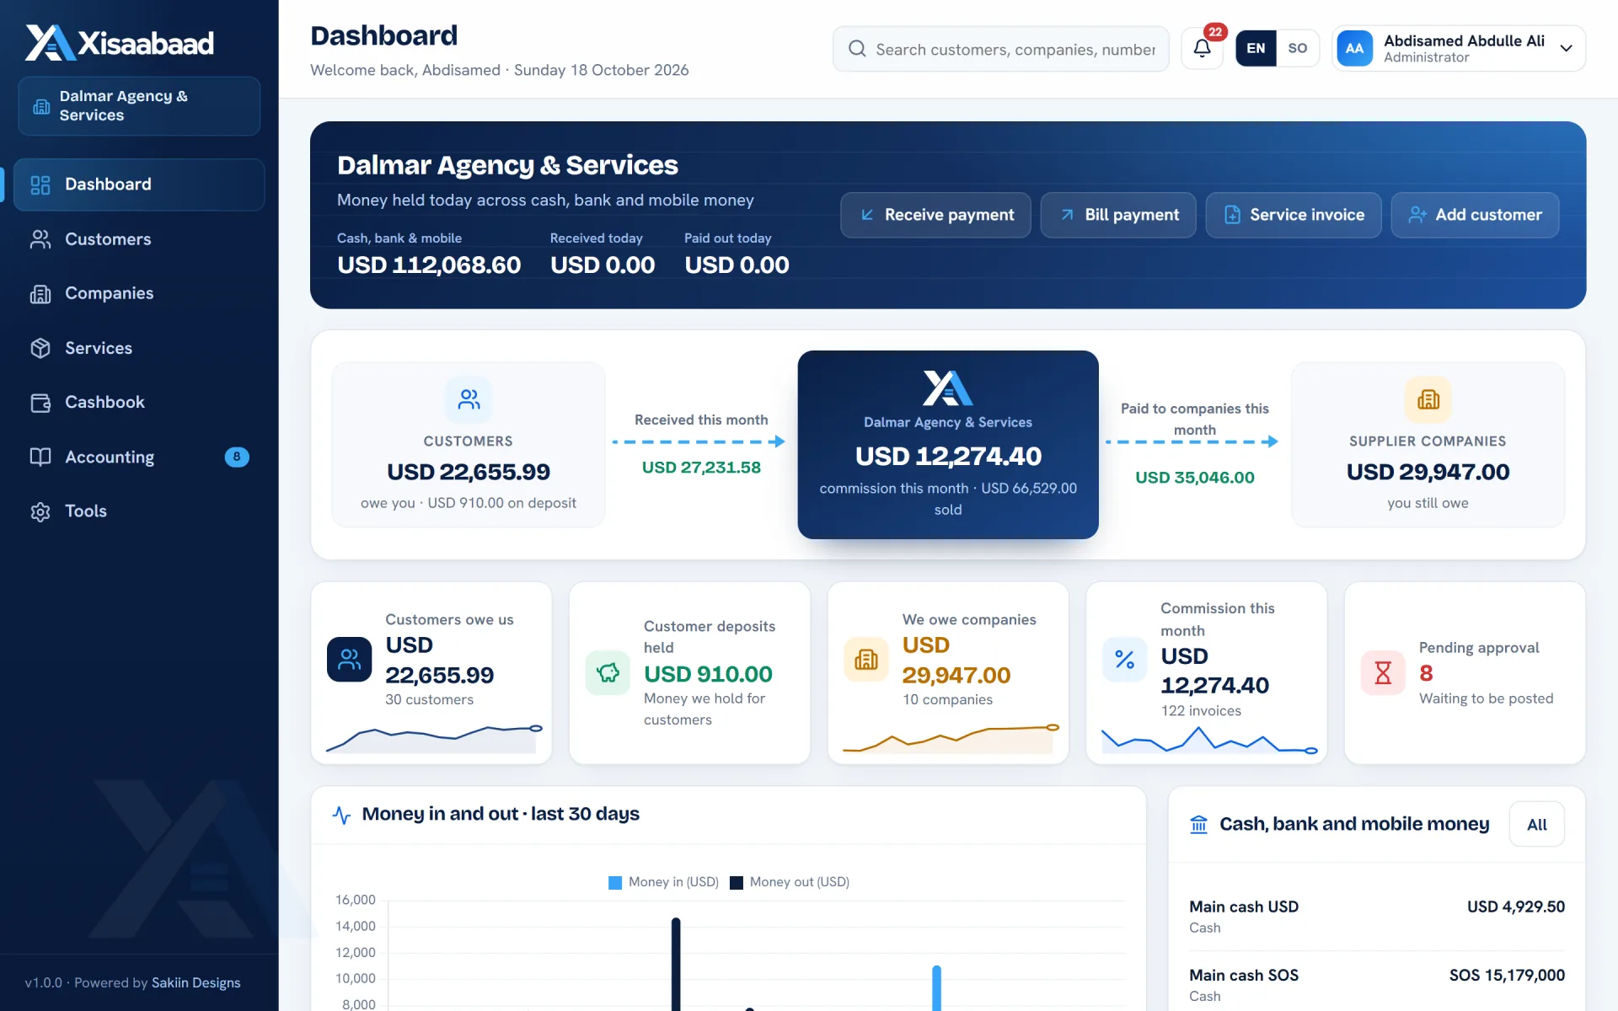1618x1011 pixels.
Task: Open Cashbook in the sidebar
Action: (x=139, y=402)
